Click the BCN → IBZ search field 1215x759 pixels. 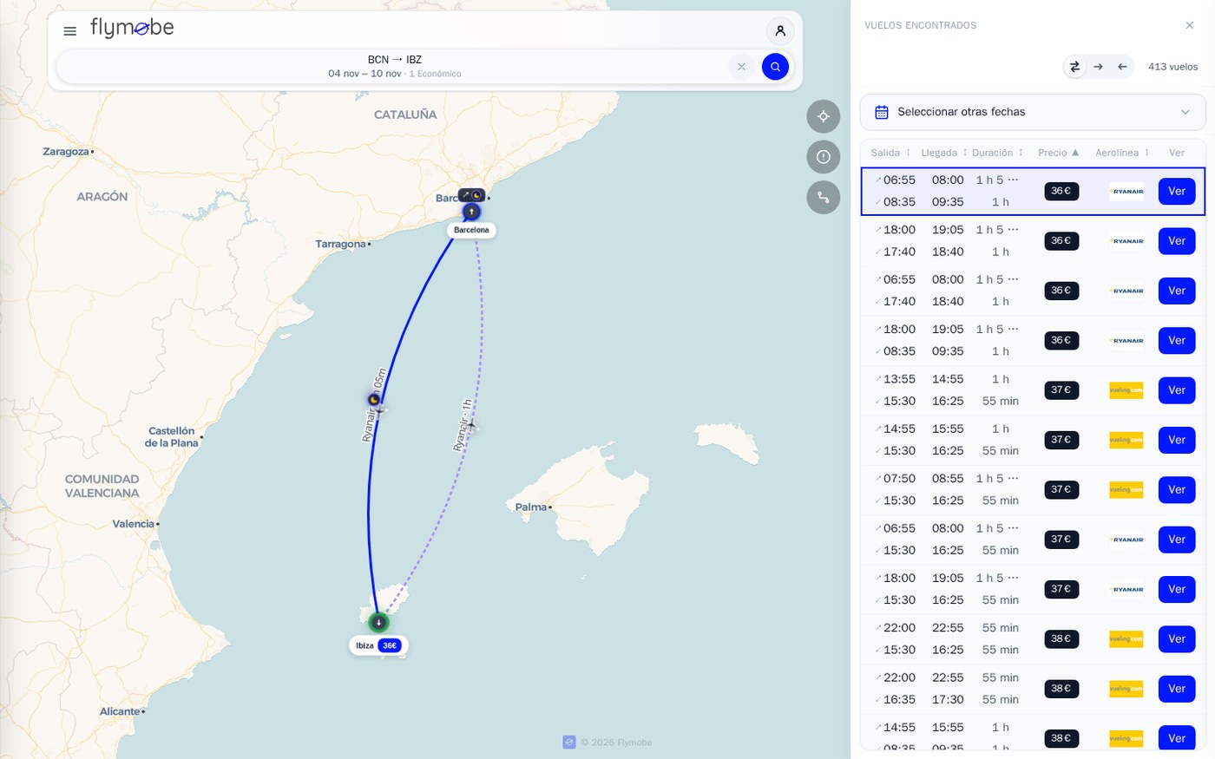(395, 67)
